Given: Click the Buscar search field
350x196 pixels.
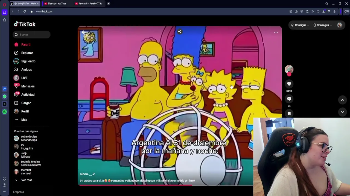Looking at the screenshot, I should [31, 35].
